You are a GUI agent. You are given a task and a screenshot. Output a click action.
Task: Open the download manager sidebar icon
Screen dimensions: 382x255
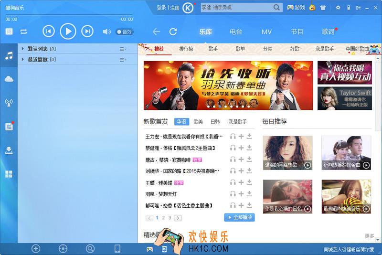point(9,150)
